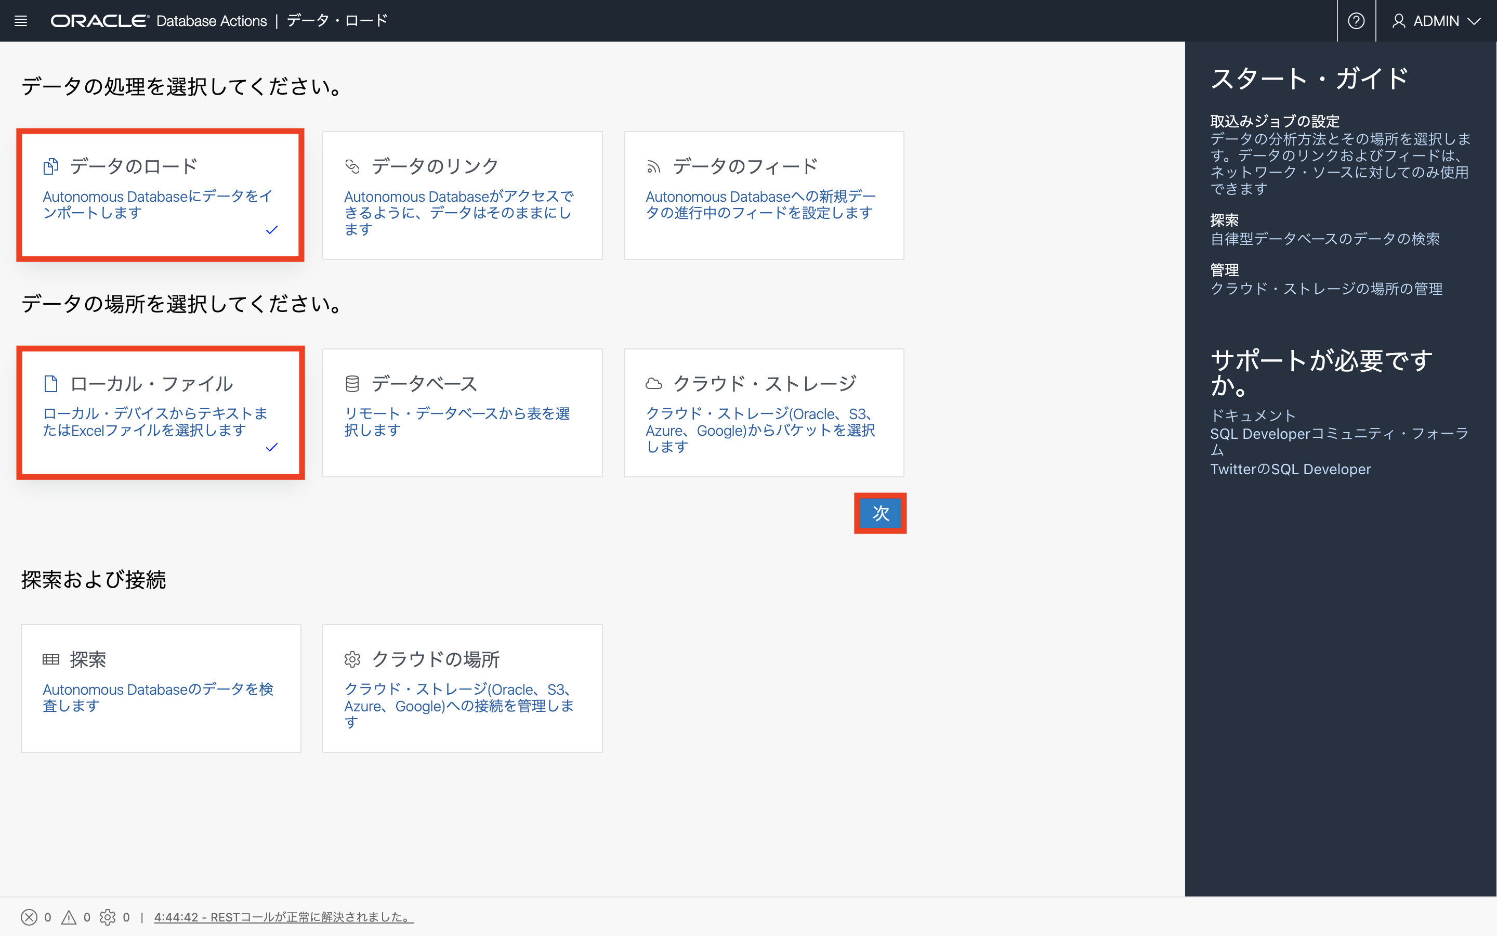
Task: Select the データのロード option card
Action: pos(160,195)
